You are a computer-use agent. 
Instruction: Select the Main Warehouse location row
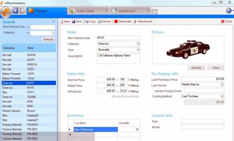96,130
